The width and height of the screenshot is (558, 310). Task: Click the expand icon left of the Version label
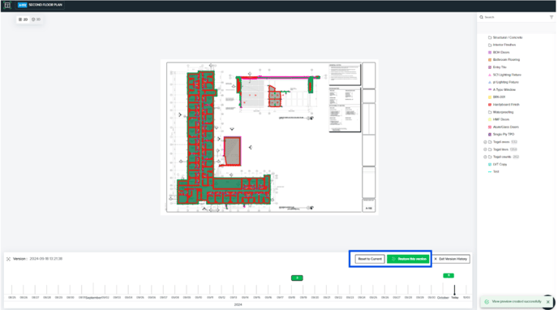8,259
